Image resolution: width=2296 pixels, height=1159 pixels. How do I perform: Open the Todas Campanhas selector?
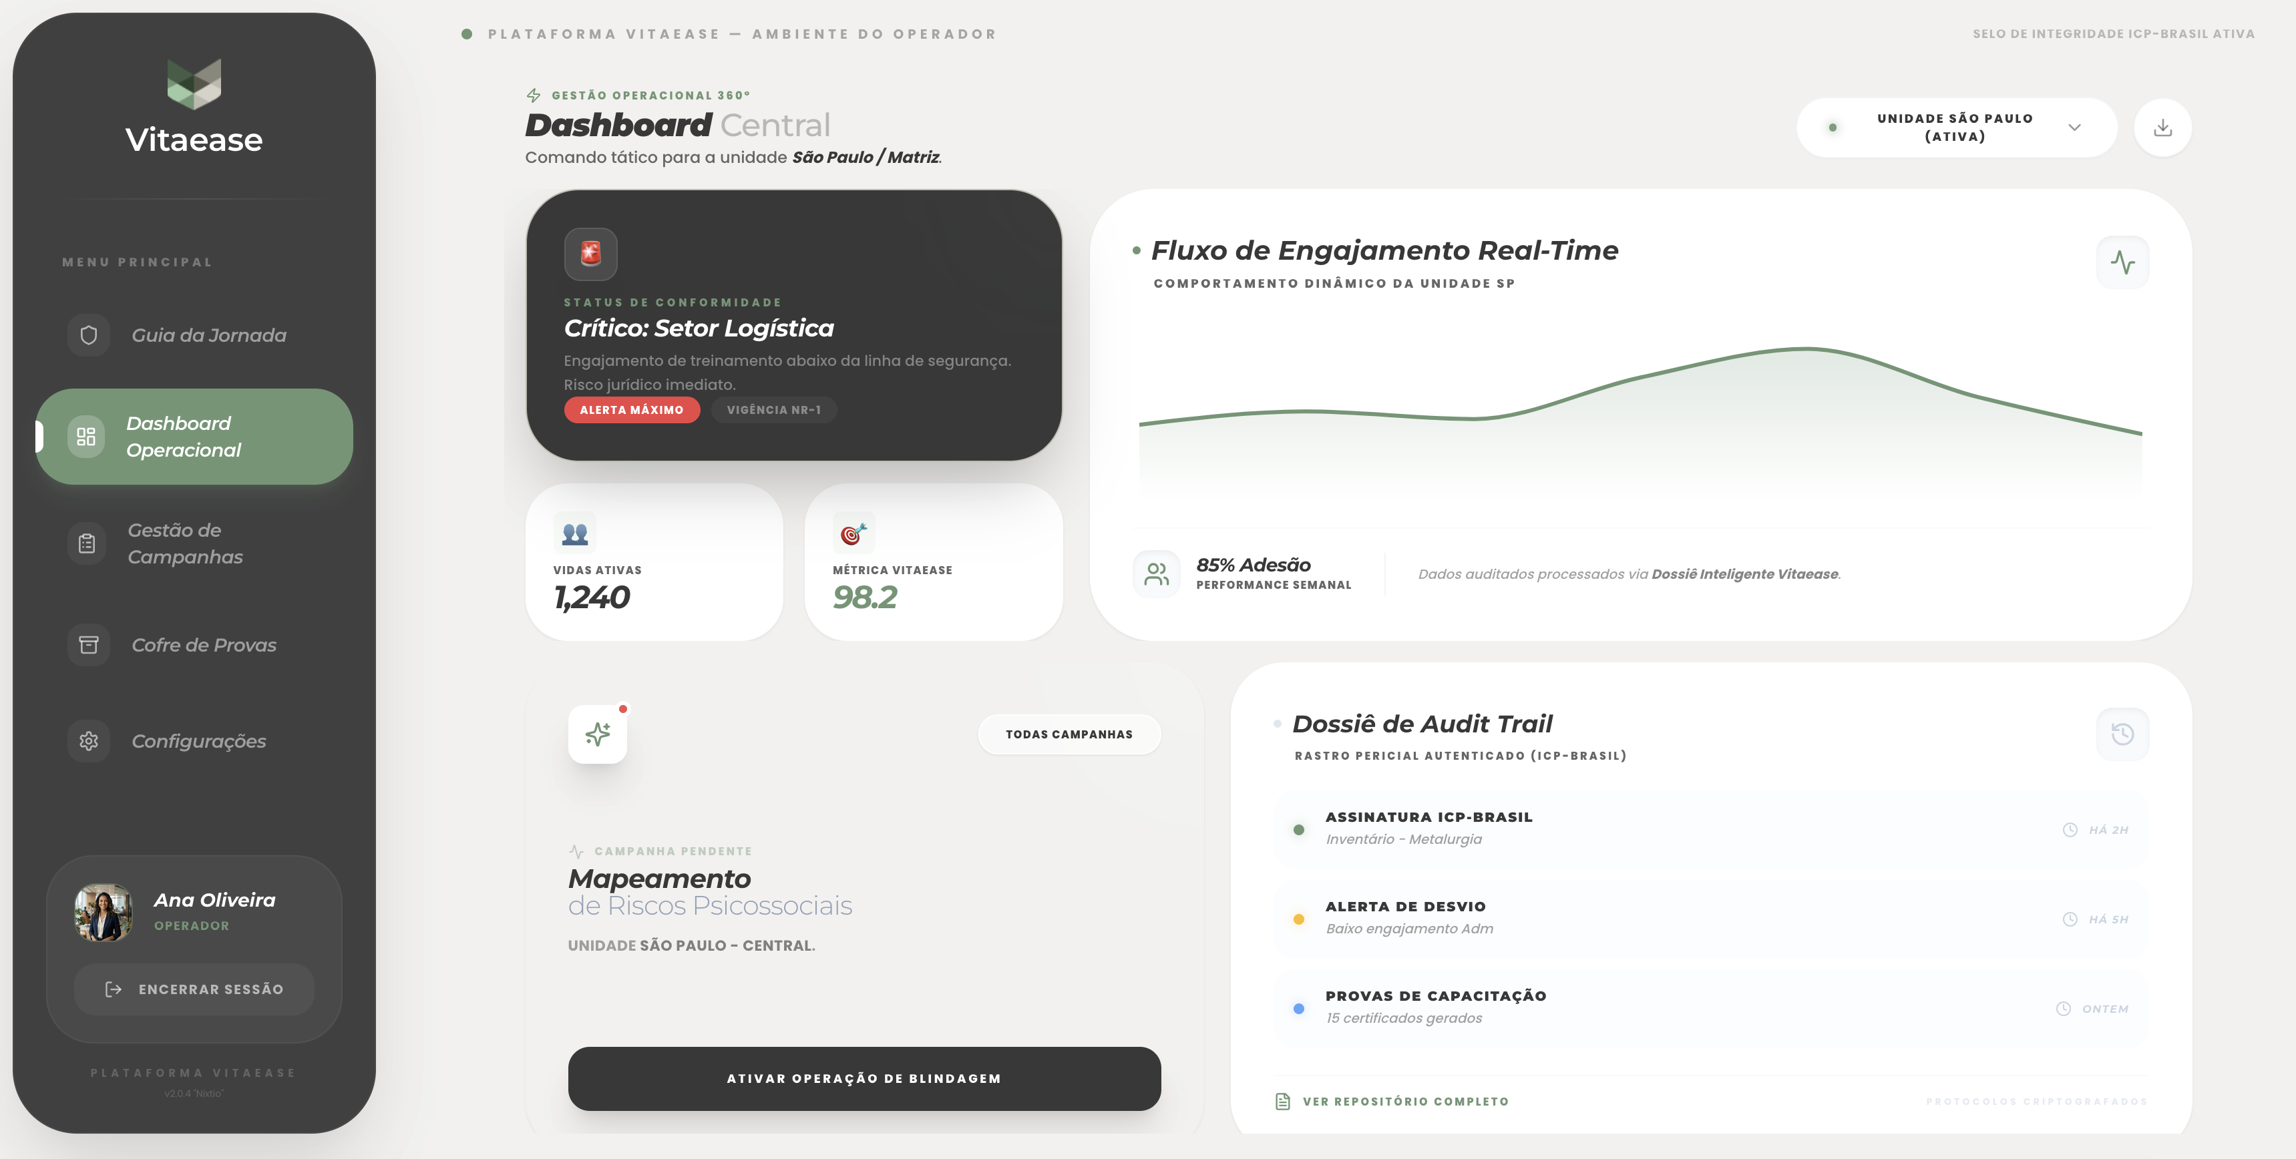pyautogui.click(x=1069, y=734)
